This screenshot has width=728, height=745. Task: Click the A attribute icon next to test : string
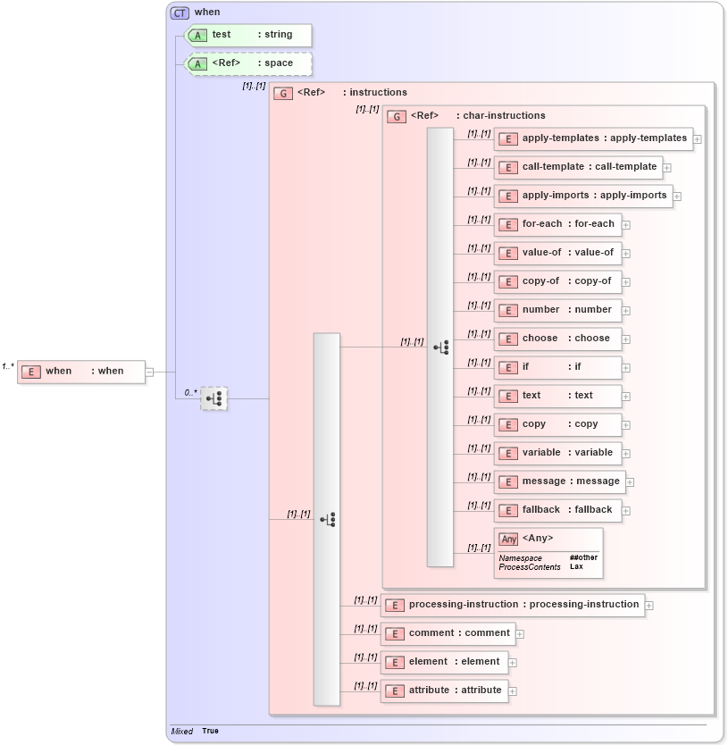(197, 35)
